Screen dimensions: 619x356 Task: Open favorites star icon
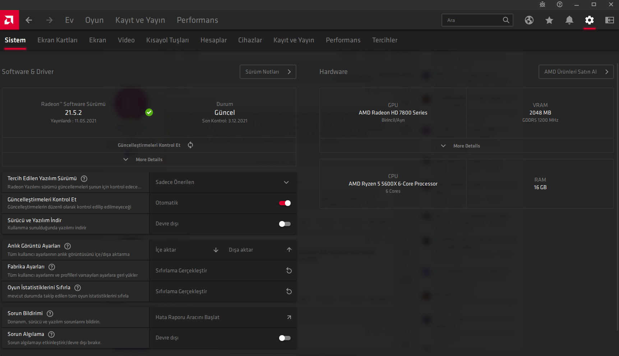tap(549, 20)
